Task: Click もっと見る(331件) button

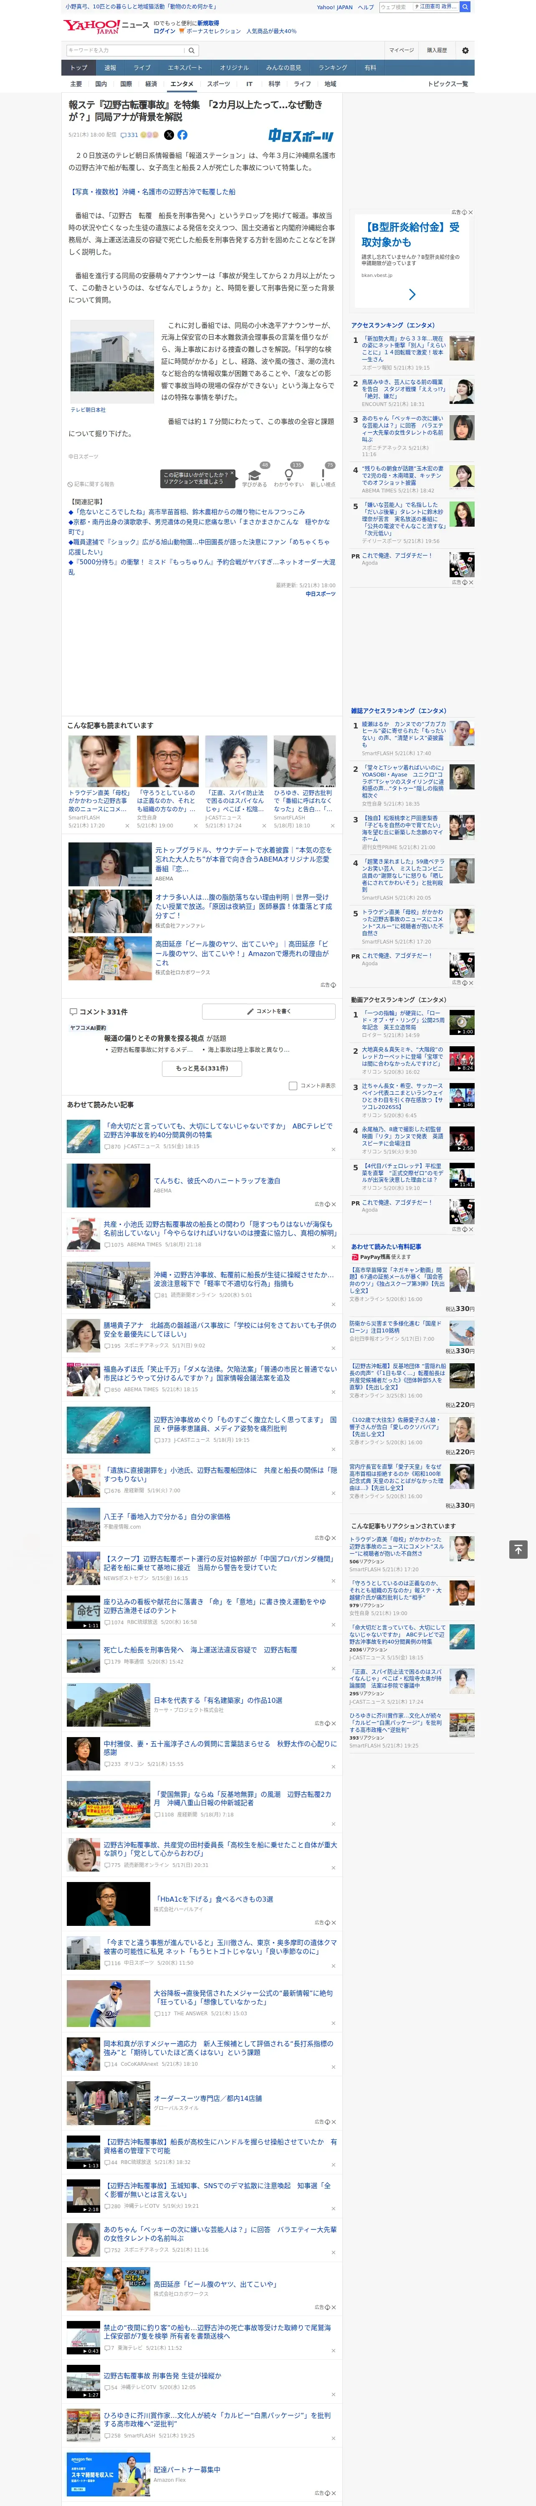Action: (x=202, y=1068)
